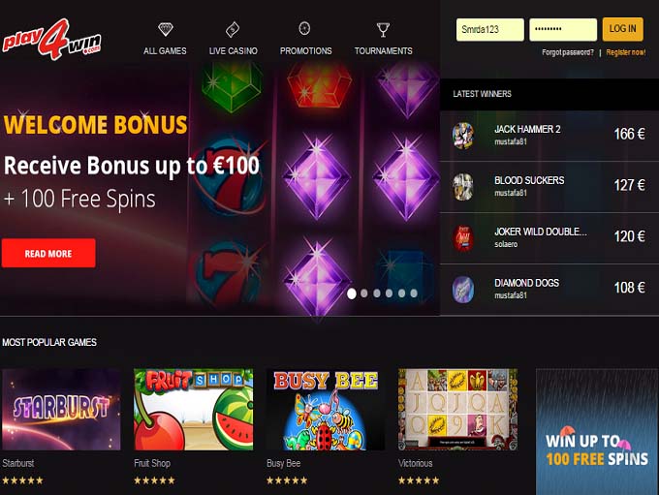
Task: Open the Forgot password link
Action: click(x=568, y=52)
